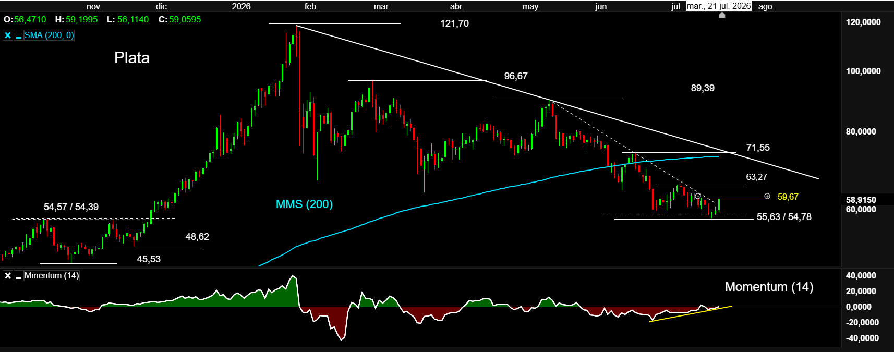Viewport: 894px width, 352px height.
Task: Collapse the Mmentum (14) panel with its minimize icon
Action: click(x=19, y=276)
